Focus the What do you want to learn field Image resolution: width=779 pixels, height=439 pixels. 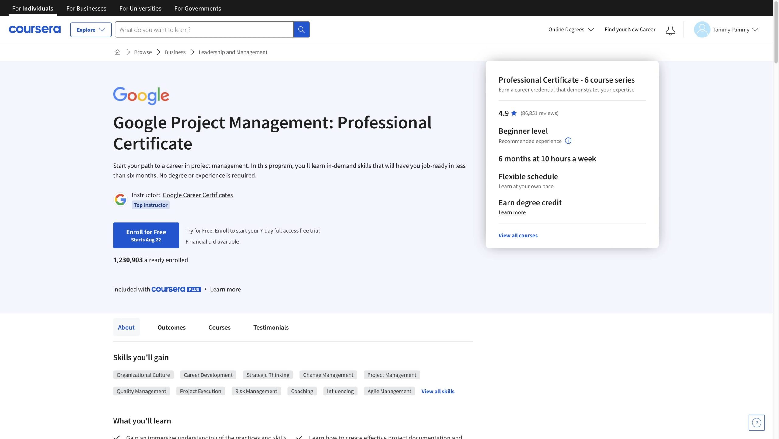coord(204,30)
